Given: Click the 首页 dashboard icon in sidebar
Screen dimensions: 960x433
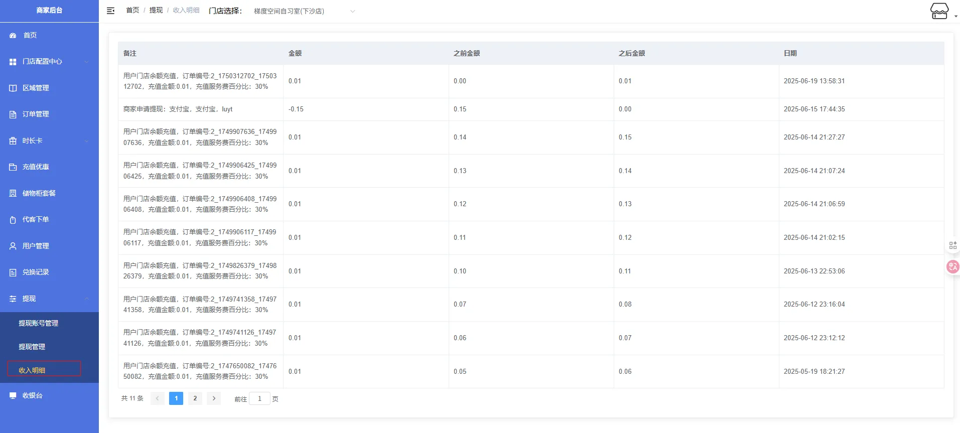Looking at the screenshot, I should pos(13,36).
